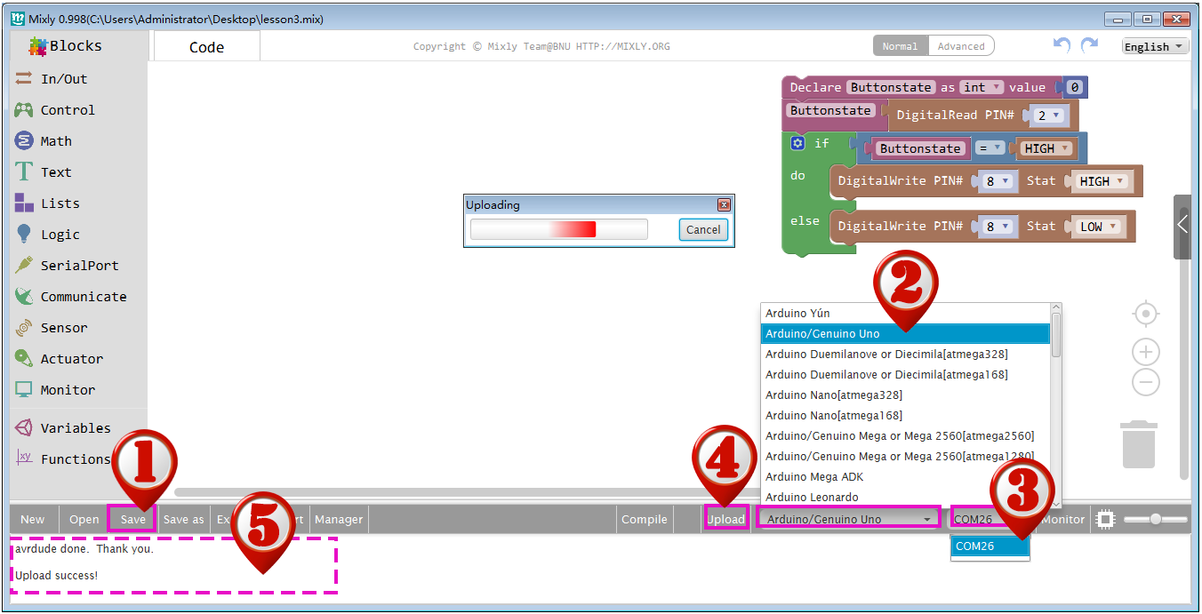The image size is (1202, 614).
Task: Open the Control block category
Action: (68, 110)
